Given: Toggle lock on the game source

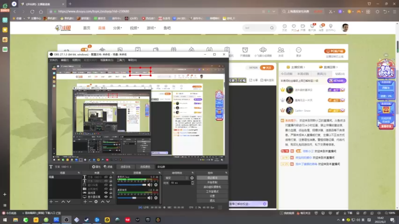Looking at the screenshot, I should (111, 193).
